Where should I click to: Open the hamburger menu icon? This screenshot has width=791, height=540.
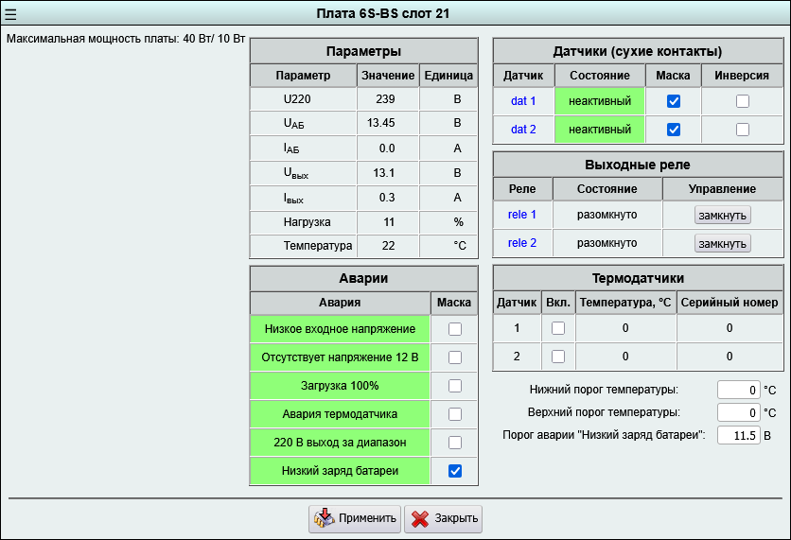click(x=11, y=14)
